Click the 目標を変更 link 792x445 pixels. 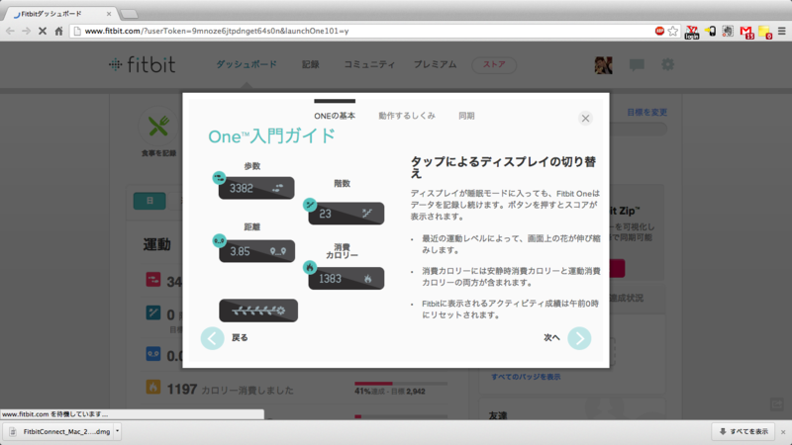[647, 112]
